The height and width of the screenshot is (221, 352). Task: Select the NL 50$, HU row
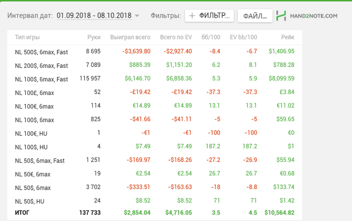click(x=154, y=200)
